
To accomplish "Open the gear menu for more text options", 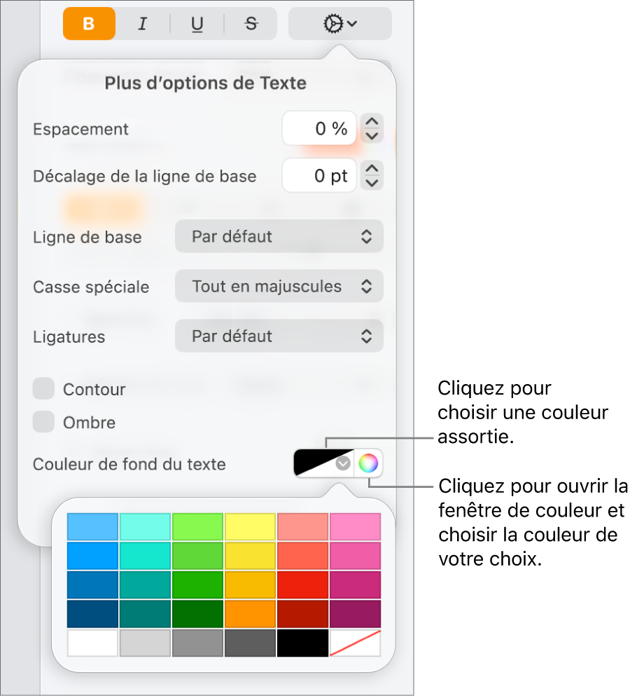I will click(339, 23).
